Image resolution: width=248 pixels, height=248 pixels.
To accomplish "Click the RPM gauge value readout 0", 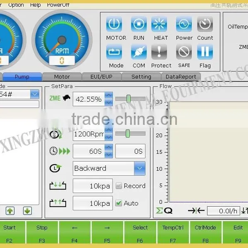I will coord(62,60).
